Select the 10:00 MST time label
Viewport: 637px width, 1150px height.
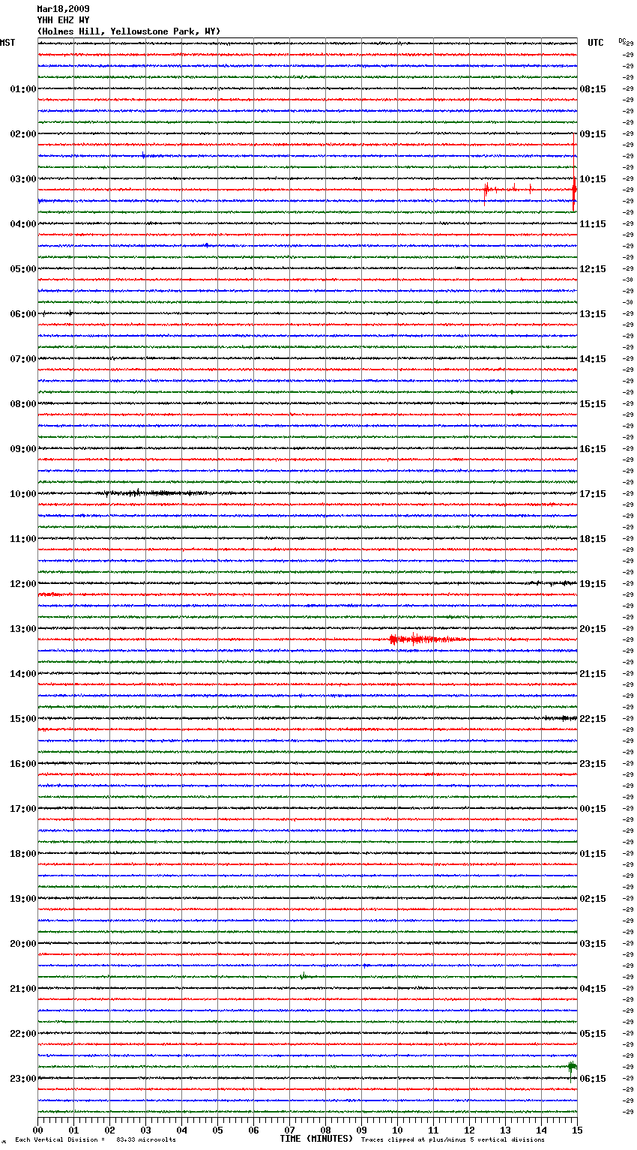pos(23,494)
